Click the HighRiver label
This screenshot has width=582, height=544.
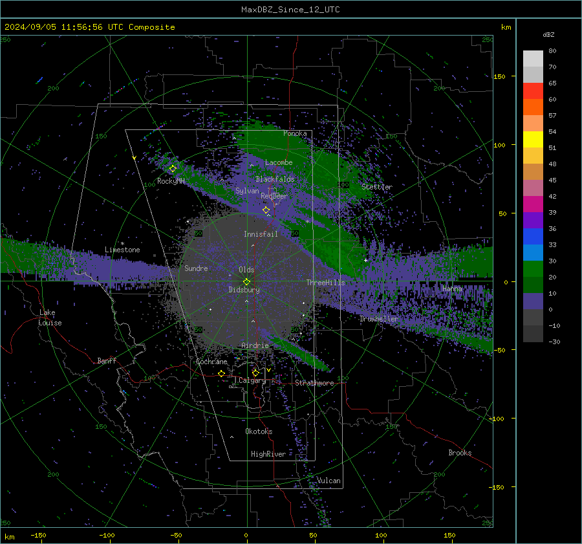(268, 454)
